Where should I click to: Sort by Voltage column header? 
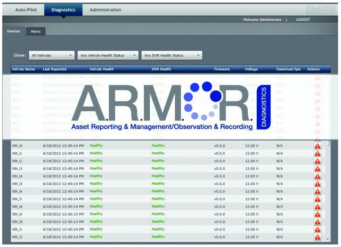(x=259, y=69)
